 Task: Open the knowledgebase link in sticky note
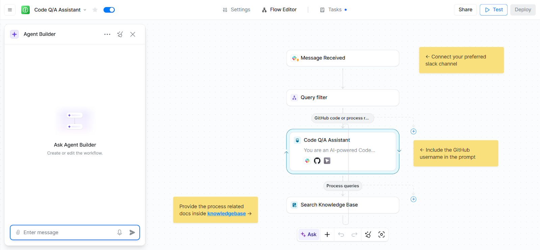226,214
